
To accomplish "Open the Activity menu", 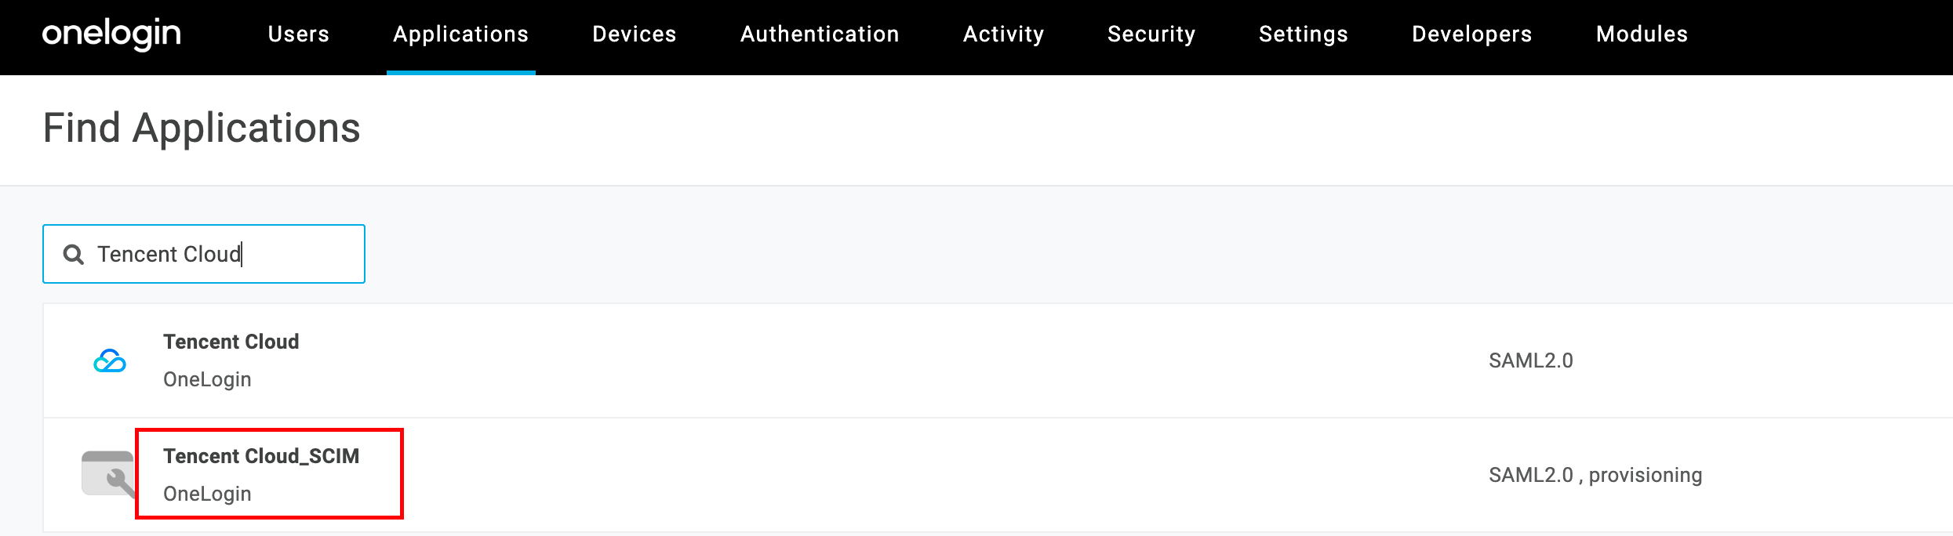I will 1003,34.
